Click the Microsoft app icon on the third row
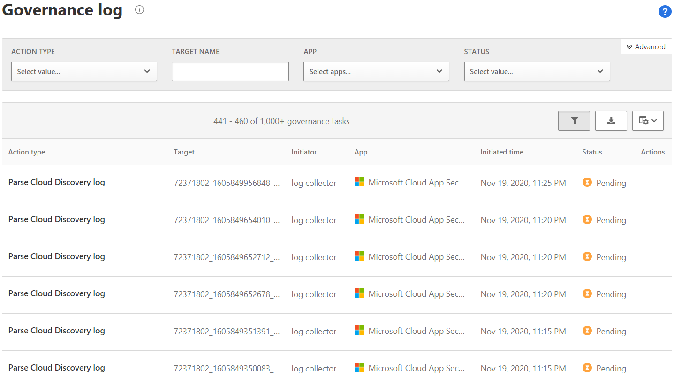 pyautogui.click(x=359, y=256)
